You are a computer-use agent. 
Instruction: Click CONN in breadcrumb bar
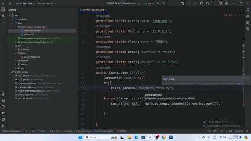tap(122, 131)
